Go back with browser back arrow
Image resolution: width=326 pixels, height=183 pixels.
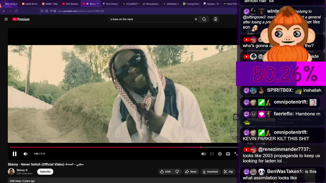4,11
